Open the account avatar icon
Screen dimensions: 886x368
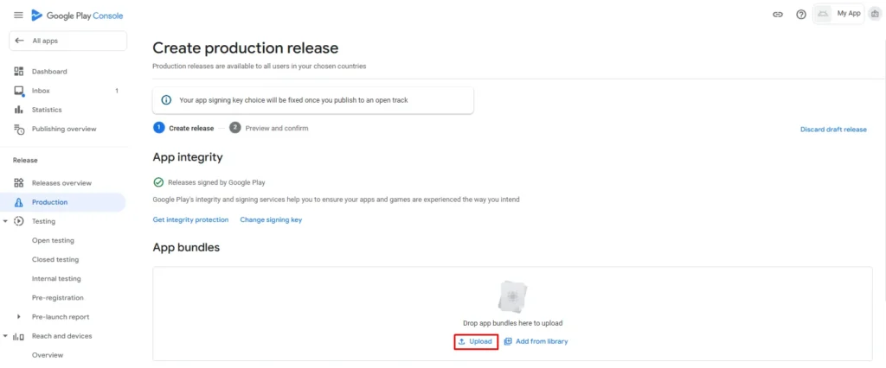point(874,14)
